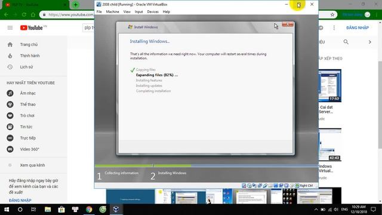Click the YouTube logo

click(32, 28)
